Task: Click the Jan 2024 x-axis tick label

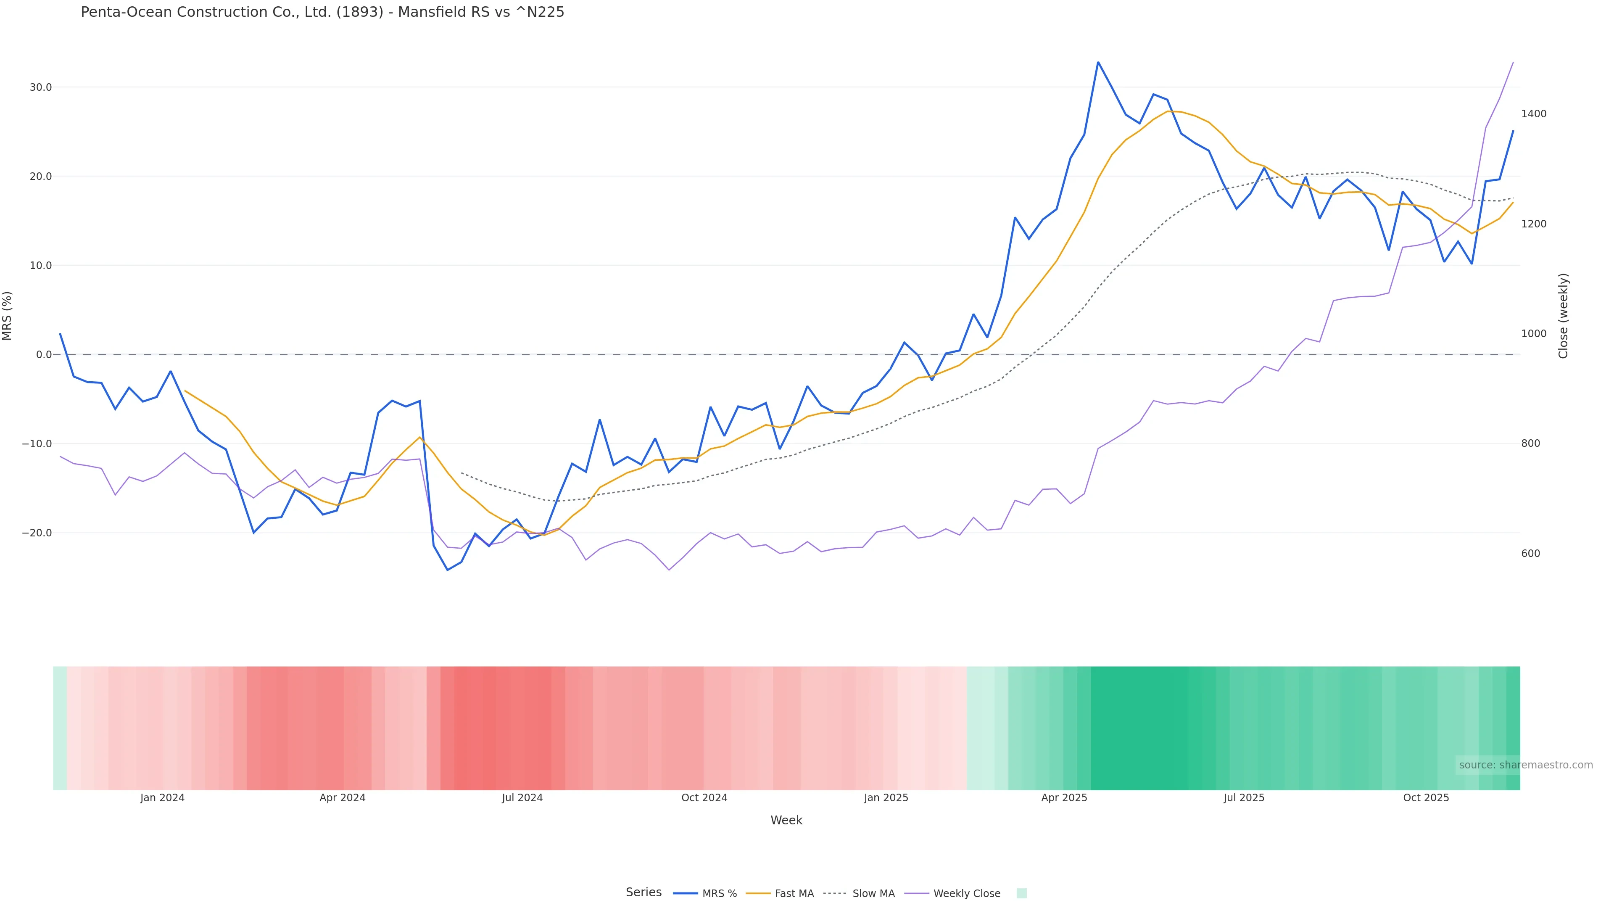Action: 162,798
